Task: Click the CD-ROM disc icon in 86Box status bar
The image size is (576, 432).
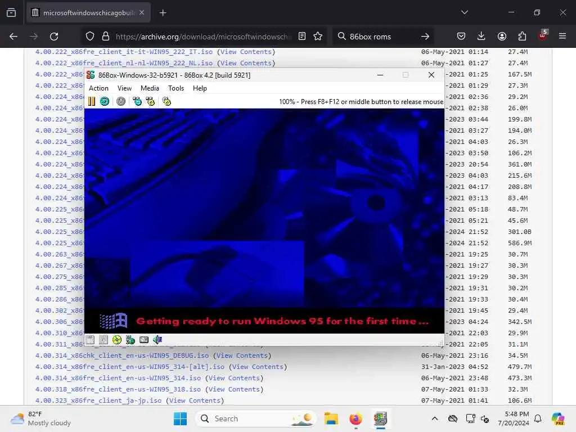Action: tap(117, 340)
